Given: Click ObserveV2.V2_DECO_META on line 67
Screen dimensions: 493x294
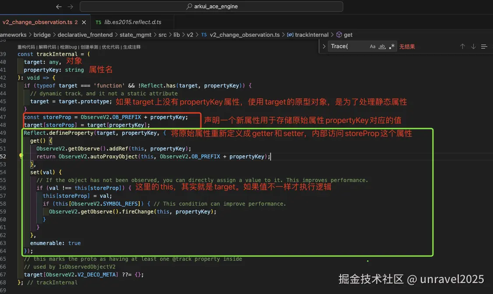Looking at the screenshot, I should pyautogui.click(x=82, y=274).
